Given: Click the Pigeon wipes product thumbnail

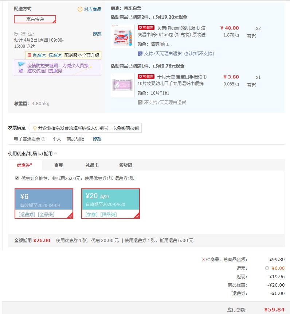Looking at the screenshot, I should (123, 36).
